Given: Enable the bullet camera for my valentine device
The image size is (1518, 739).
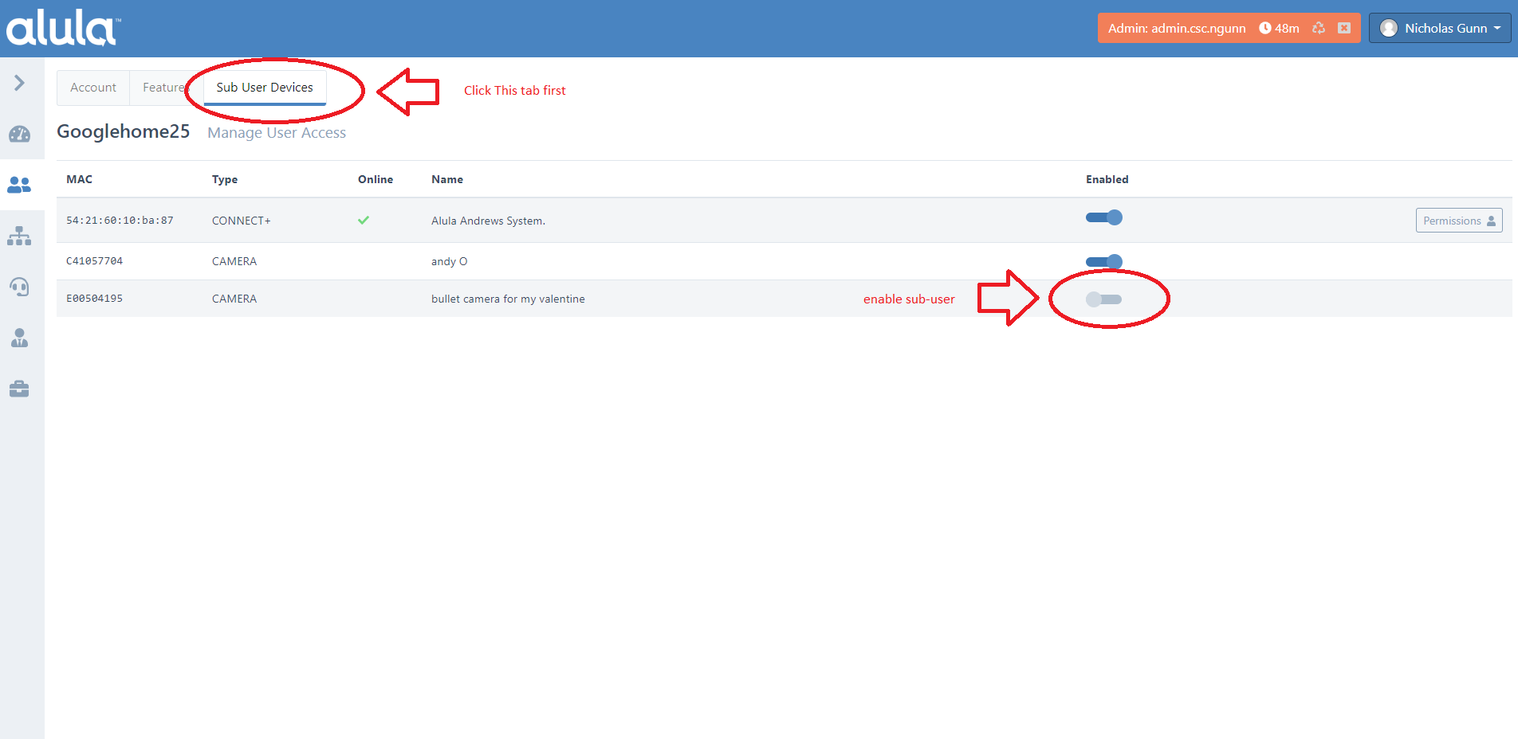Looking at the screenshot, I should pos(1103,299).
